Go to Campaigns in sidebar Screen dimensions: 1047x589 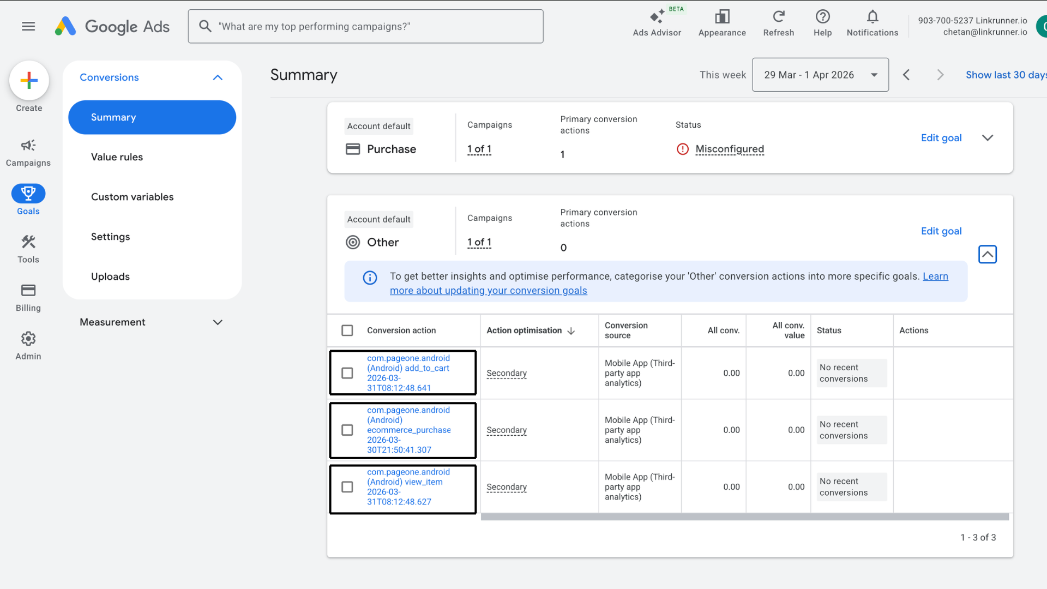28,152
